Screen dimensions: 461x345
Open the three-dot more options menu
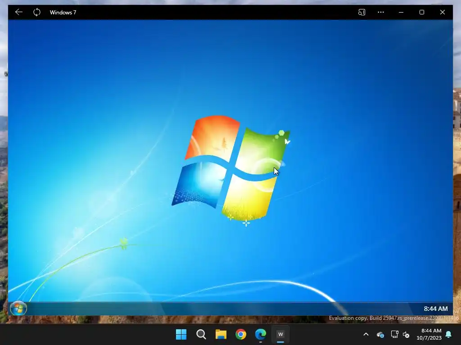(x=381, y=12)
